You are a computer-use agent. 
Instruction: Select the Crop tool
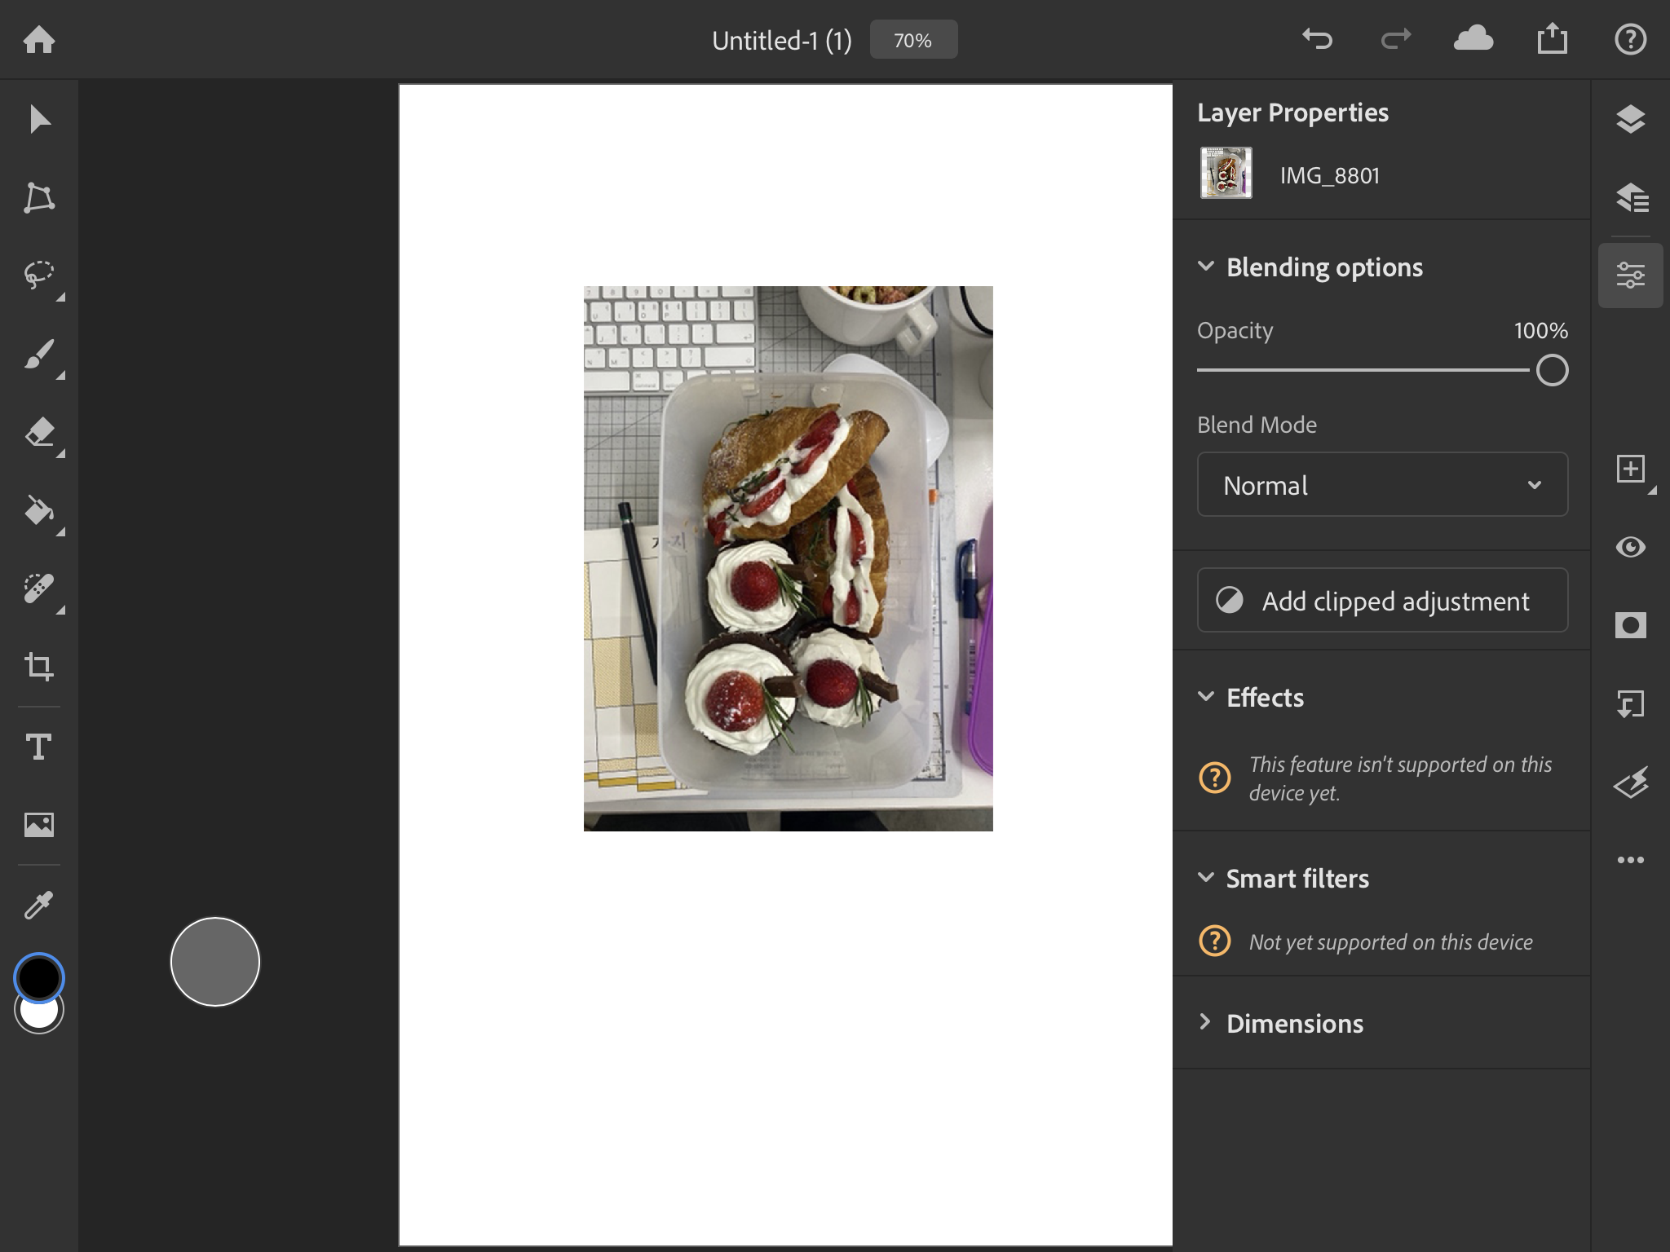pyautogui.click(x=38, y=667)
